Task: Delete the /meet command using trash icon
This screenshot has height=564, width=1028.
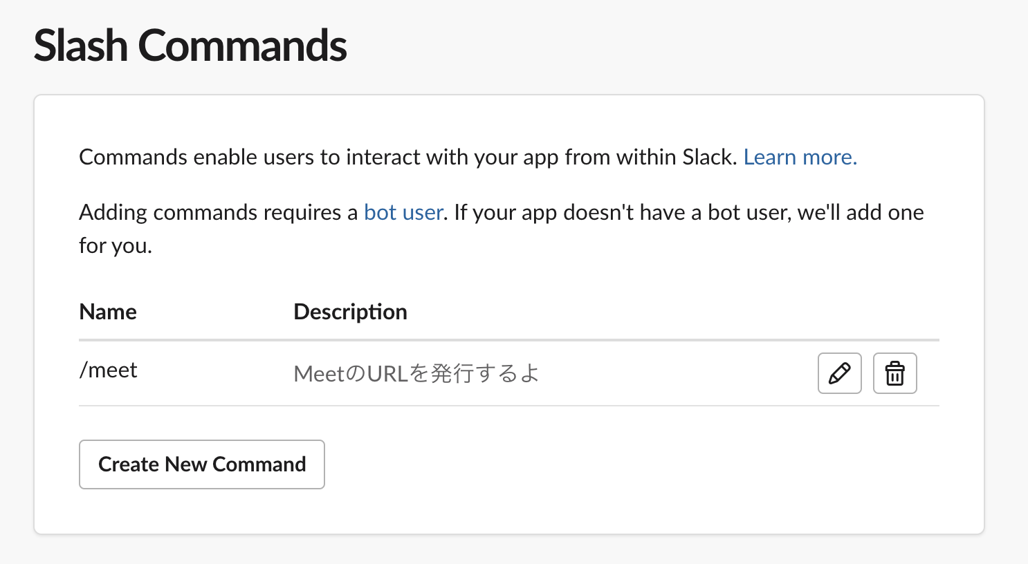Action: pyautogui.click(x=894, y=373)
